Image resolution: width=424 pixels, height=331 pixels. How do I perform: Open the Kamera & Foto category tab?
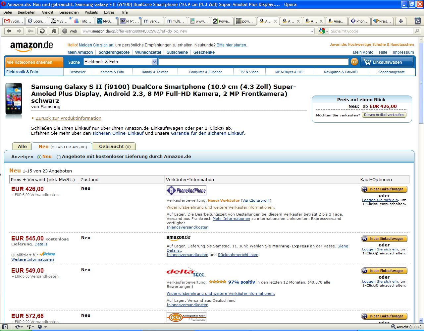[x=112, y=72]
